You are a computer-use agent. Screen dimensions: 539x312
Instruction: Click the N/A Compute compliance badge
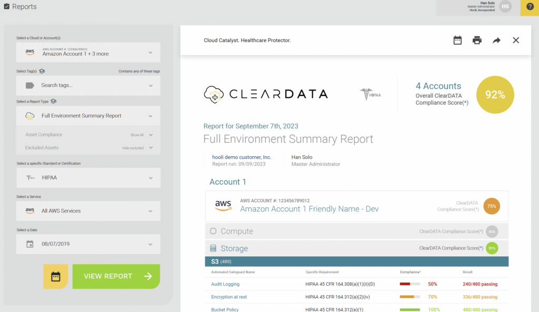tap(492, 232)
